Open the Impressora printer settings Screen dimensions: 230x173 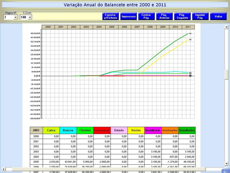(129, 16)
